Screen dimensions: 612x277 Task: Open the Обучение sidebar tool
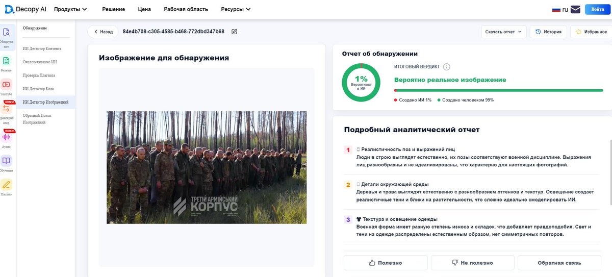[7, 163]
